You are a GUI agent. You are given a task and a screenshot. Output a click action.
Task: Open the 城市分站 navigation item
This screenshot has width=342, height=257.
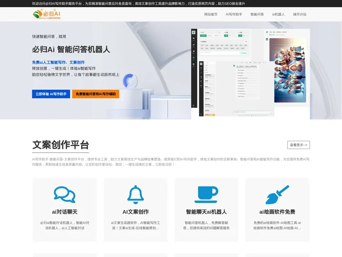point(300,14)
